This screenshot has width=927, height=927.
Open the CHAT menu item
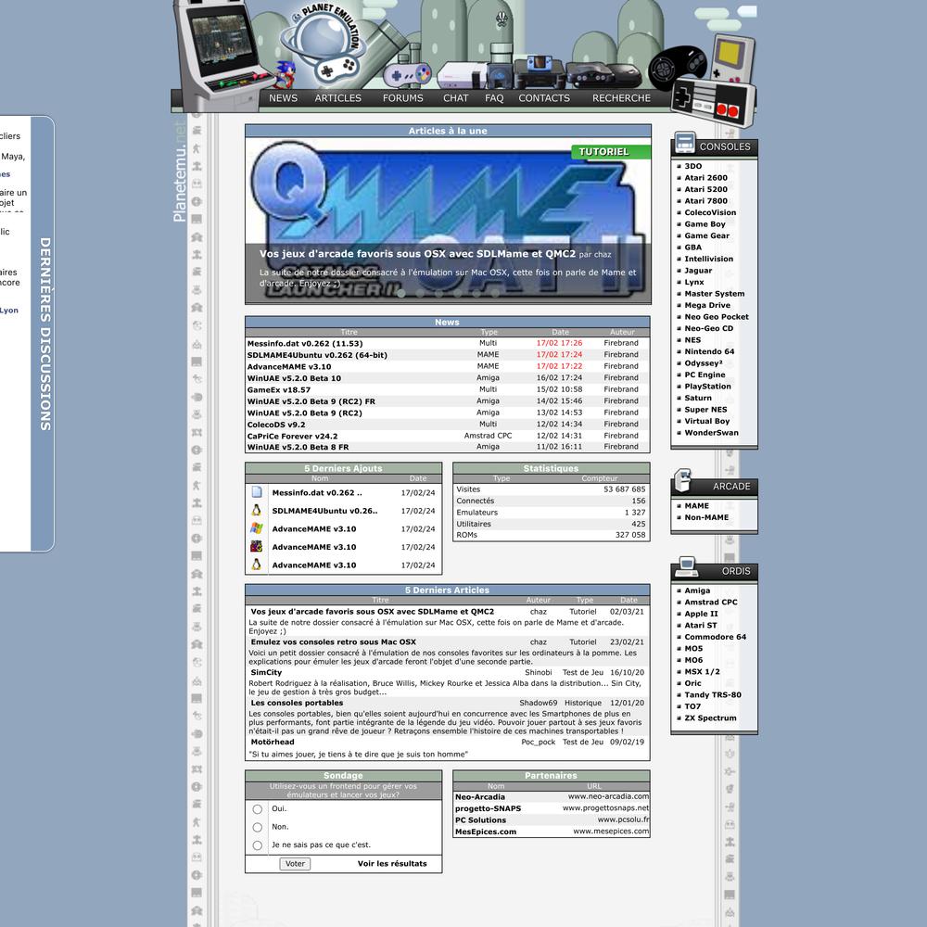[x=456, y=98]
